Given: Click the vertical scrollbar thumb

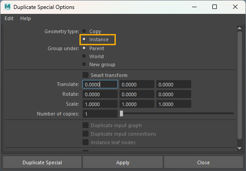Looking at the screenshot, I should [x=240, y=85].
